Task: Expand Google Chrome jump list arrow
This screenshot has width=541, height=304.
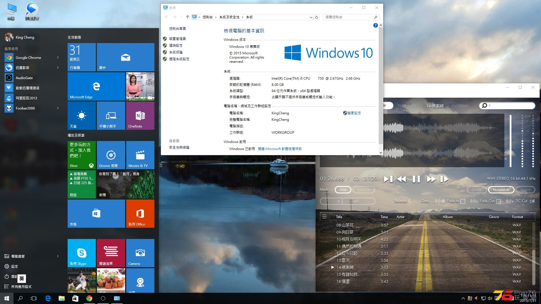Action: point(58,57)
